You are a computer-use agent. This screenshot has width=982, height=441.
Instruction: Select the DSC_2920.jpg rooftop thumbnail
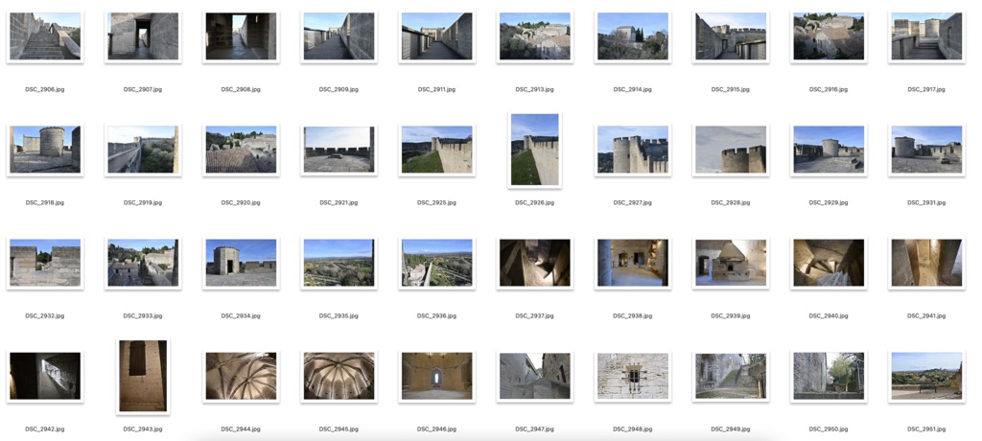tap(241, 150)
